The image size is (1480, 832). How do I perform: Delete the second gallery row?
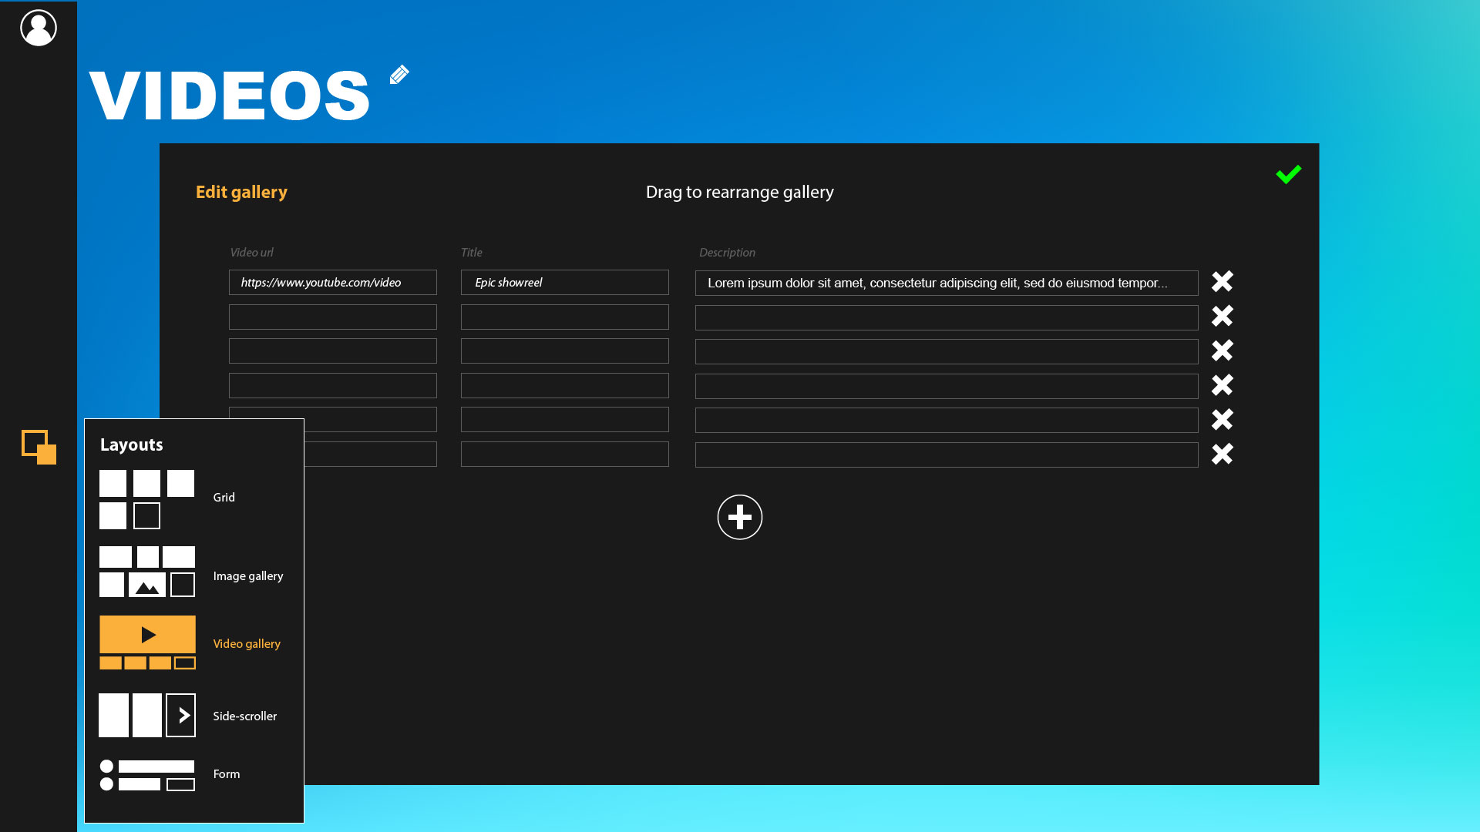pos(1222,316)
